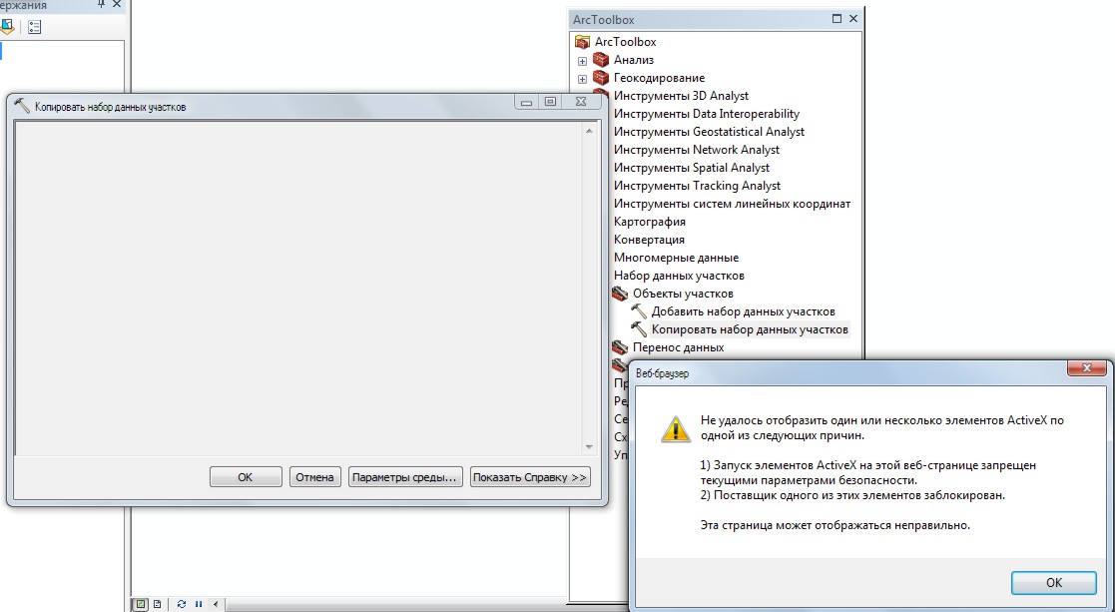Close the table of contents panel
Screen dimensions: 1115x612
pyautogui.click(x=118, y=4)
